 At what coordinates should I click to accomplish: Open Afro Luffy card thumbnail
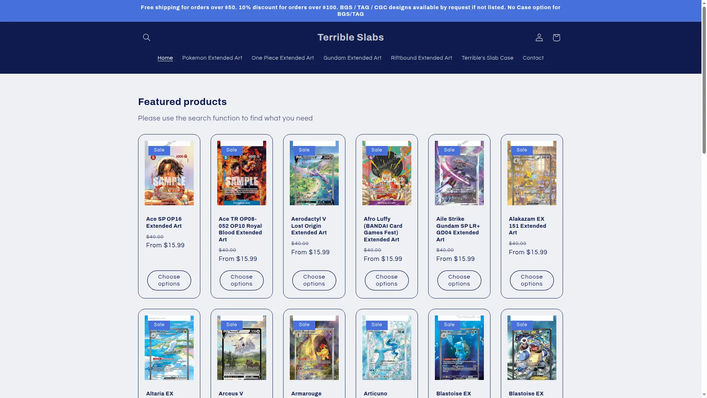pyautogui.click(x=387, y=173)
